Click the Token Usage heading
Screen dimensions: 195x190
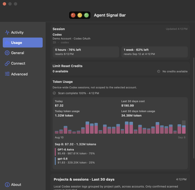click(x=63, y=82)
